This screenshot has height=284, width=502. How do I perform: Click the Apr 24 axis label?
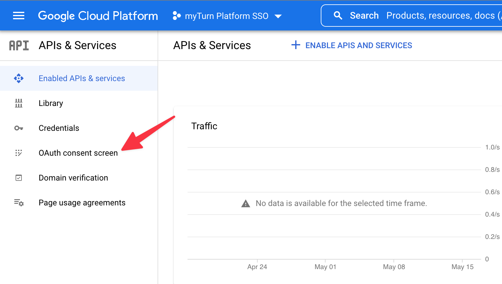point(257,267)
